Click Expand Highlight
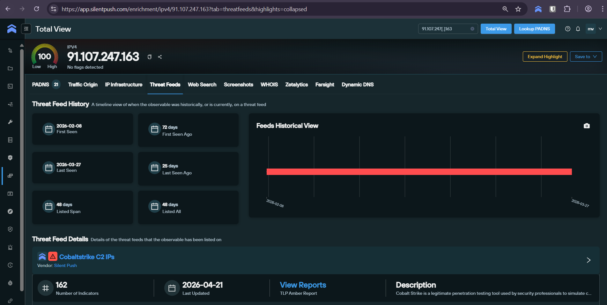This screenshot has width=607, height=305. point(544,57)
